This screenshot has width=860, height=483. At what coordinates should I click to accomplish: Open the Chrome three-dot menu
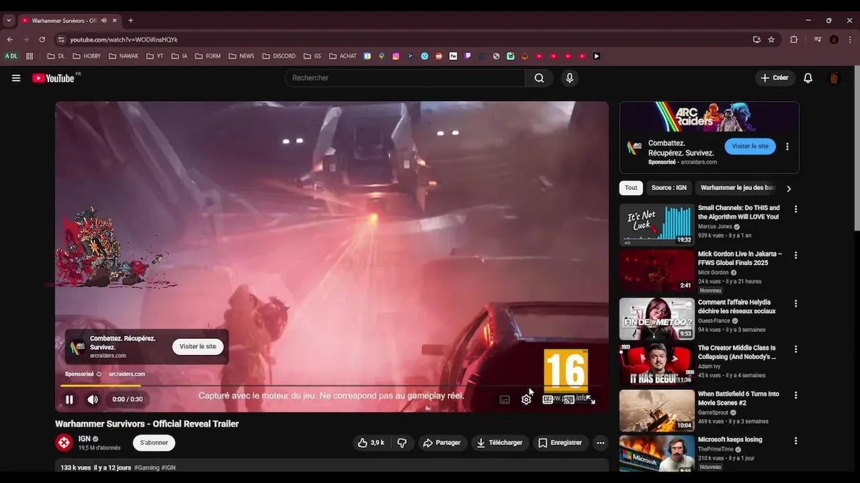(849, 40)
